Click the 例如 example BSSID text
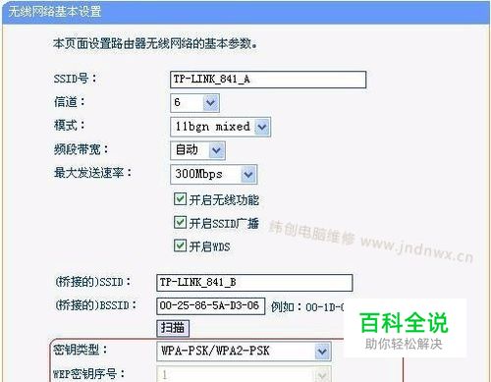Screen dimensions: 491x382 tap(307, 307)
